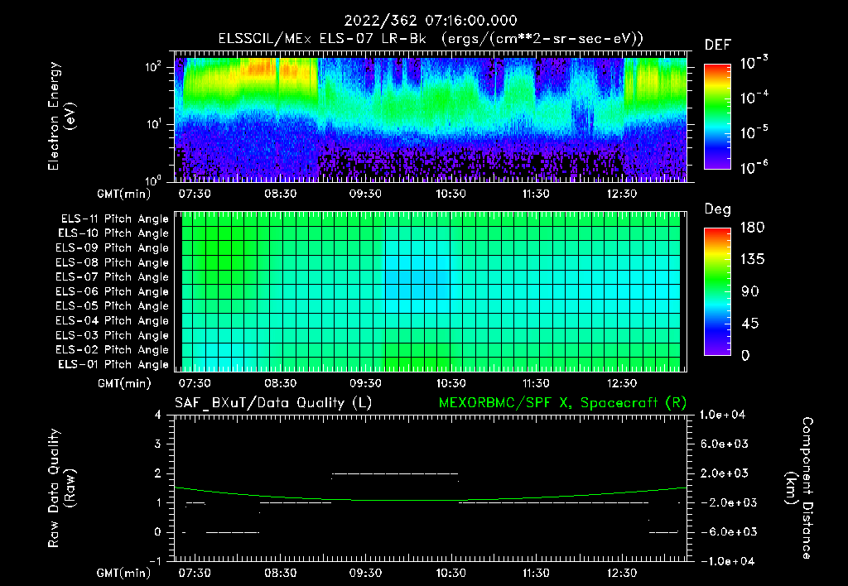Click the spectrogram panel's 09:30 time tick
The height and width of the screenshot is (586, 848).
pos(365,194)
